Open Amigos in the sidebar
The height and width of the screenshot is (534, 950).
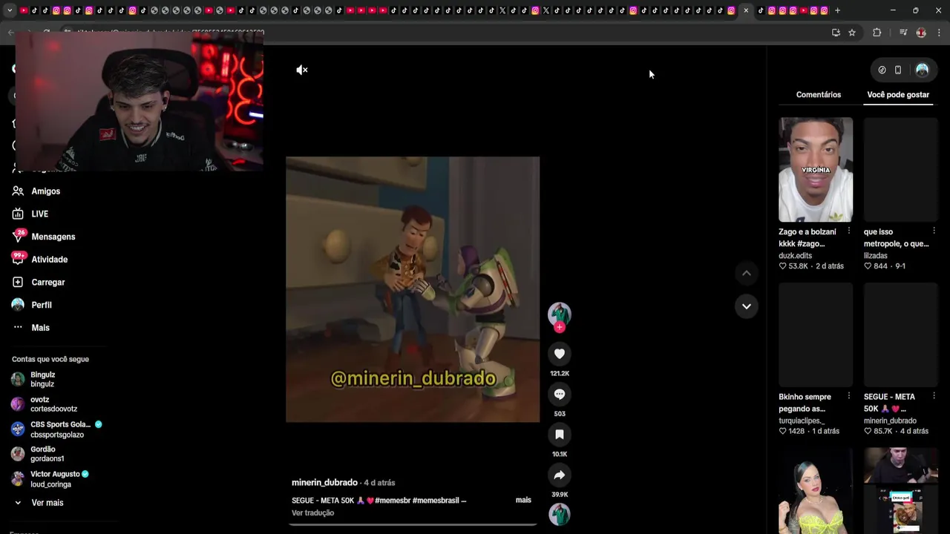tap(46, 191)
